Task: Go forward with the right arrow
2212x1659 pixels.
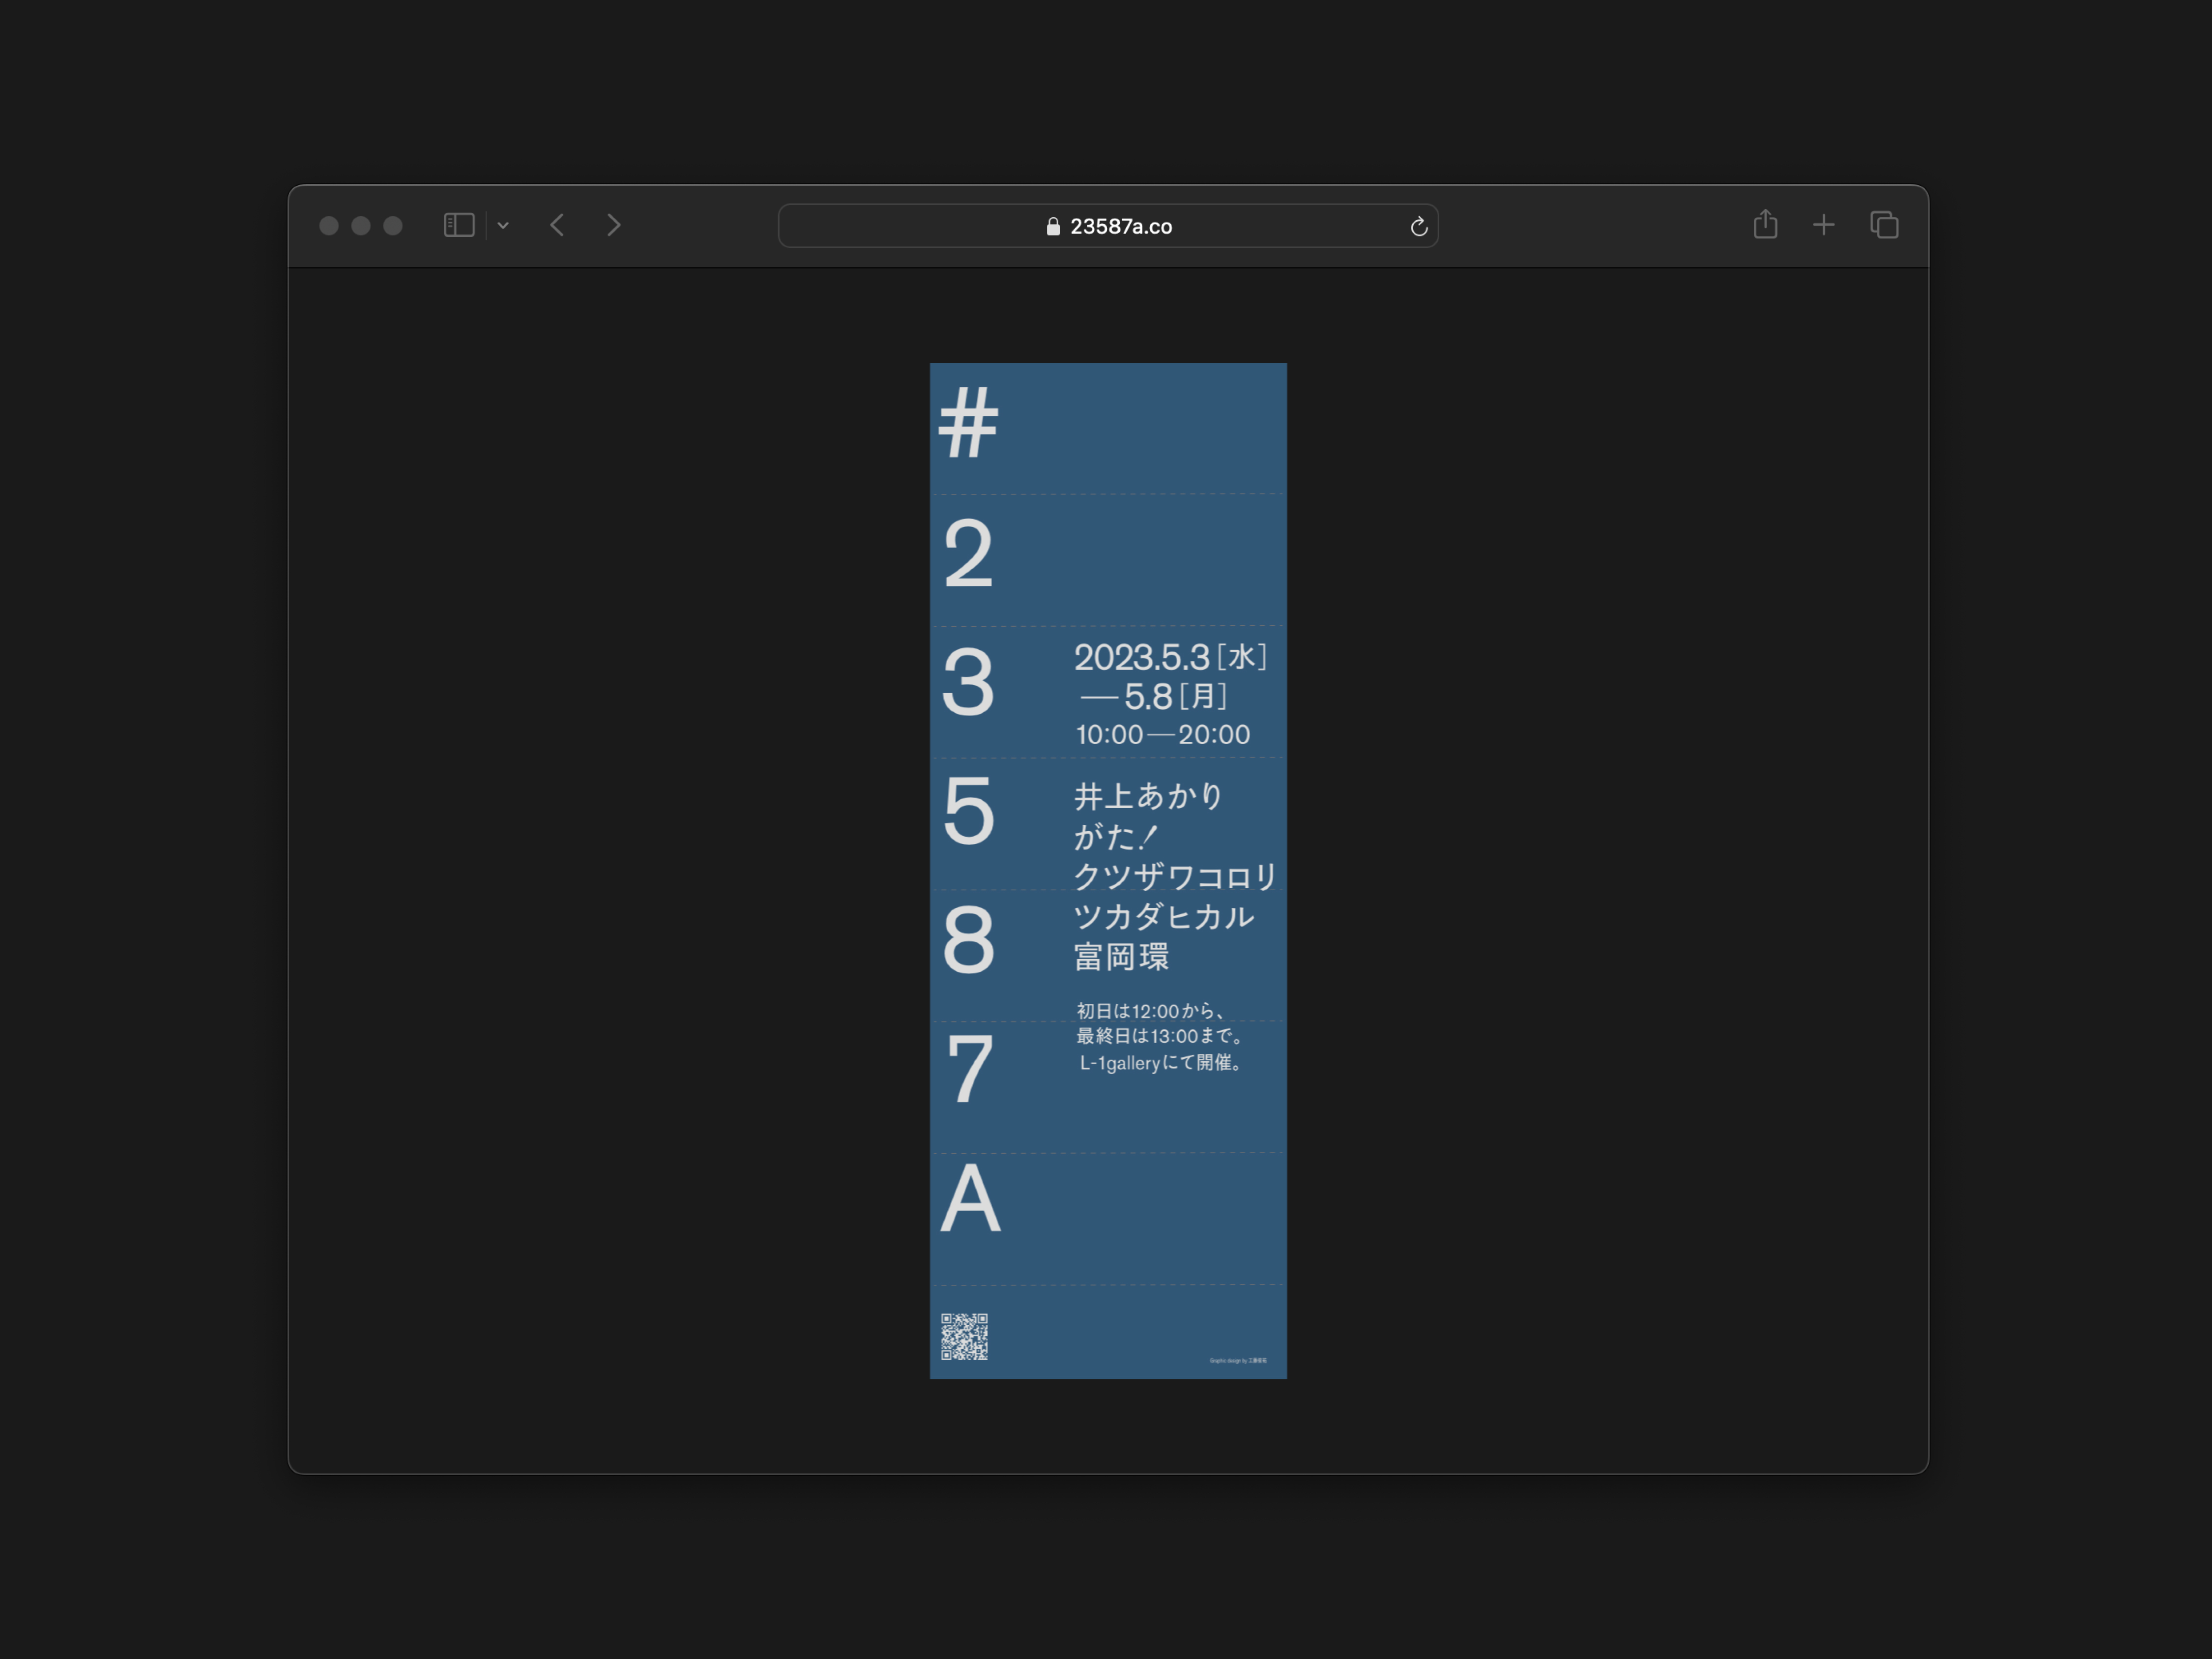Action: pyautogui.click(x=614, y=225)
